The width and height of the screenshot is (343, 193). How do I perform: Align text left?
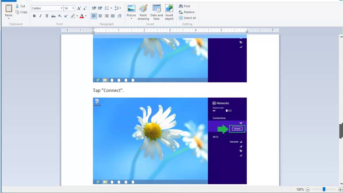click(94, 16)
